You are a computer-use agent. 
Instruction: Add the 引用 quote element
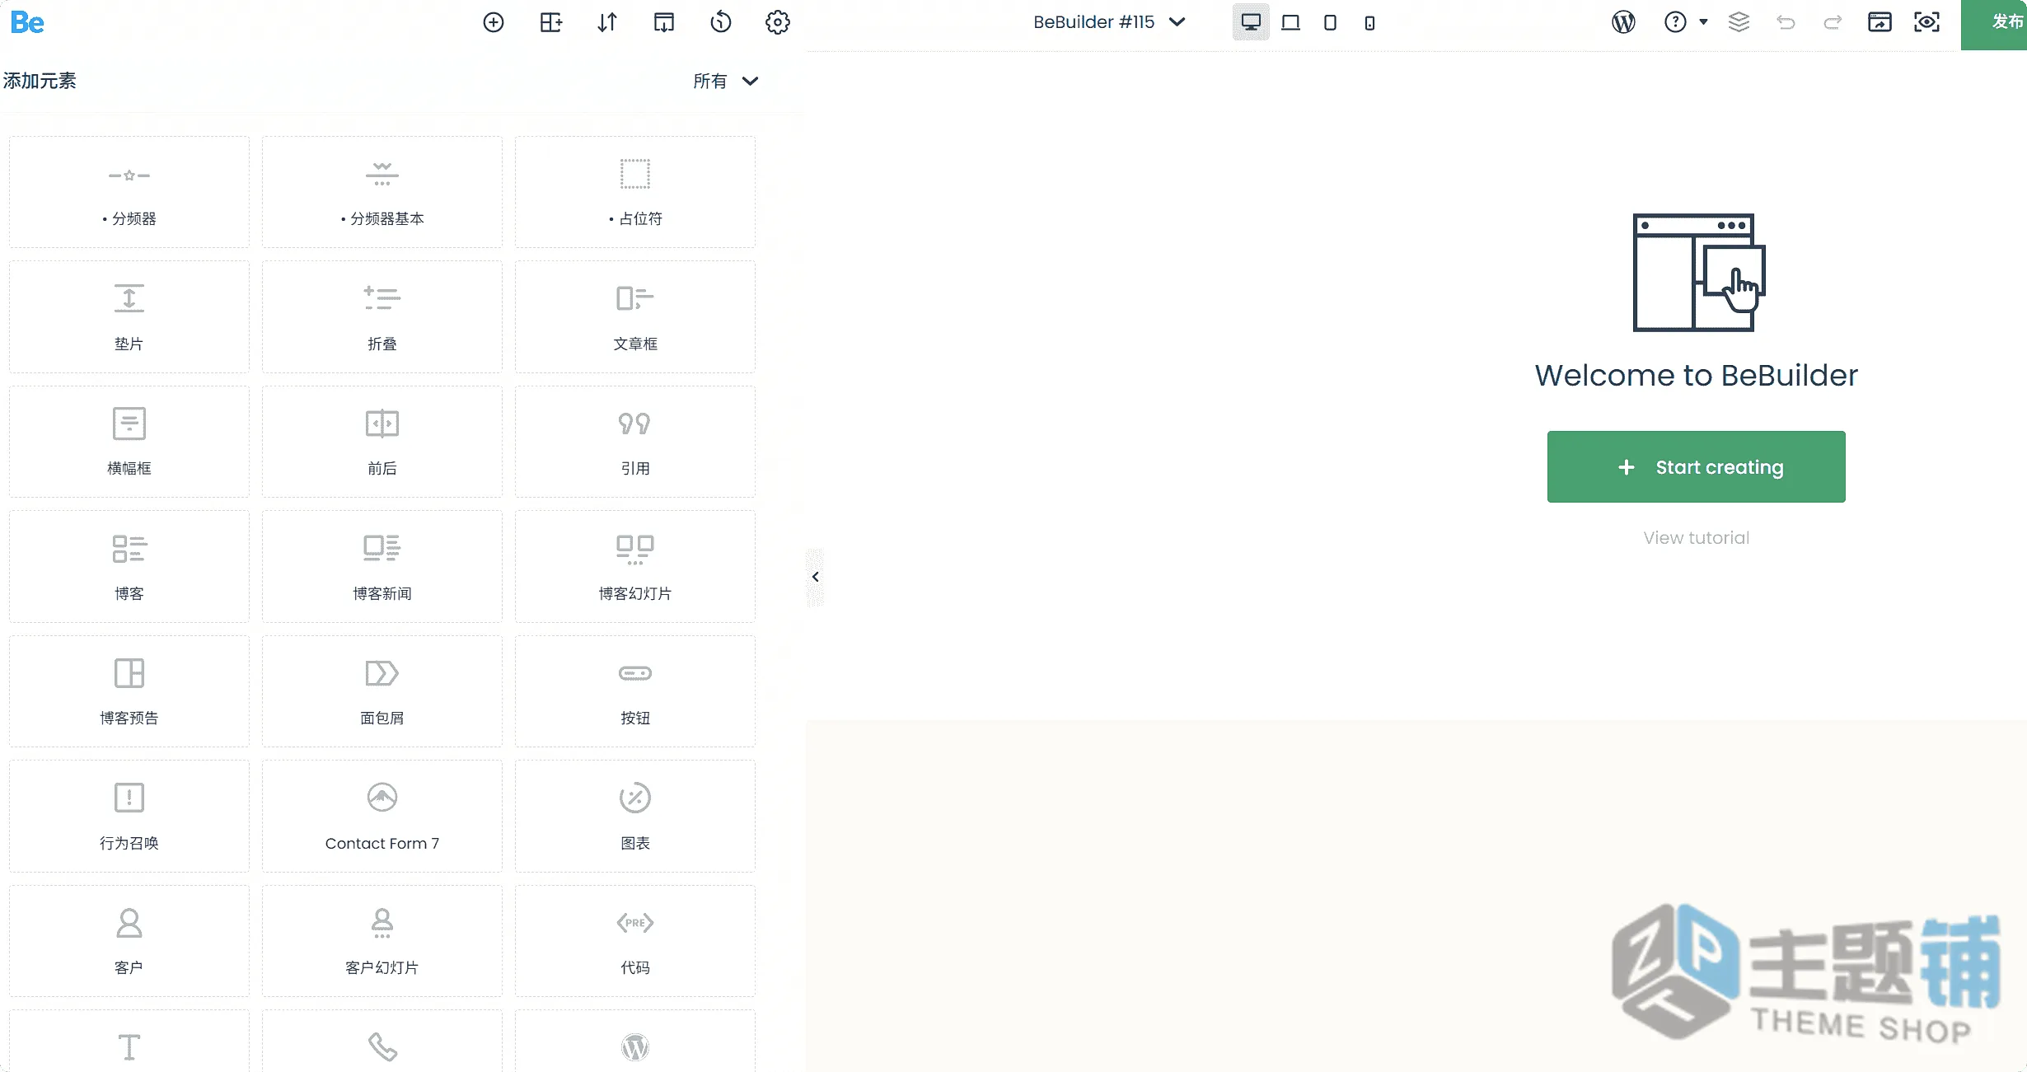635,442
